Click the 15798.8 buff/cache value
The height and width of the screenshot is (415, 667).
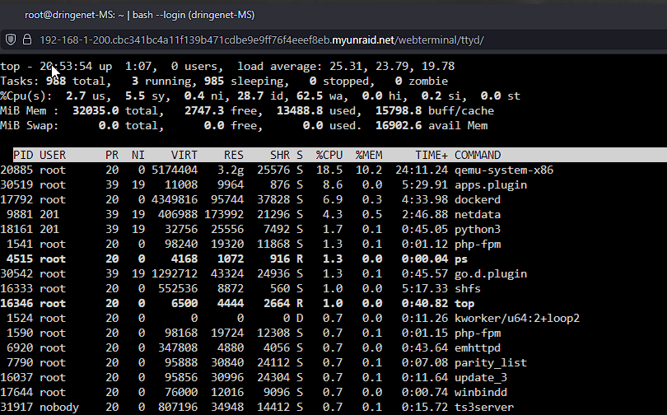point(399,111)
